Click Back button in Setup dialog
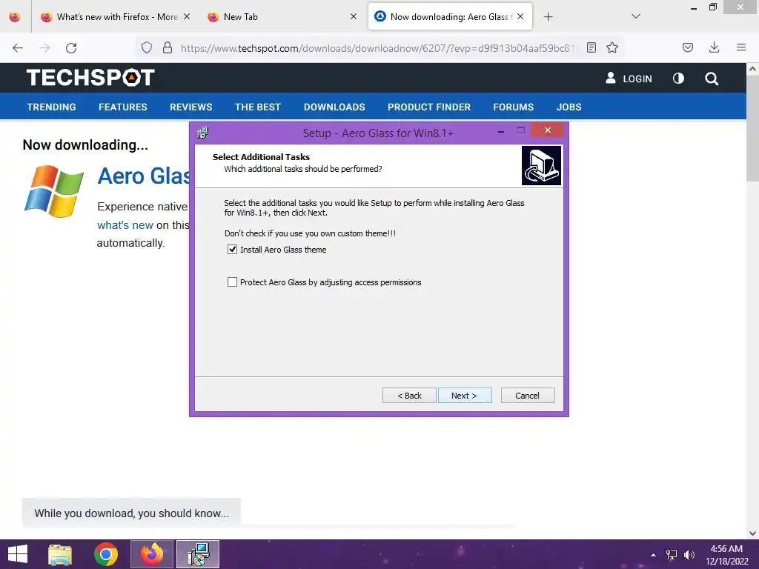759x569 pixels. (409, 396)
